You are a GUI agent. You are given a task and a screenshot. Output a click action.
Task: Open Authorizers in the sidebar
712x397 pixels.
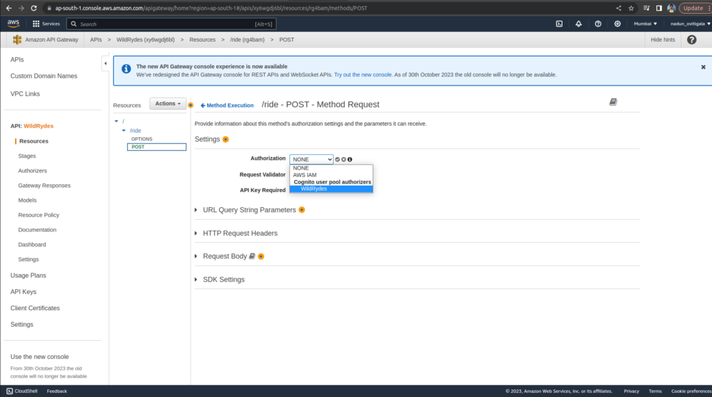[x=32, y=171]
